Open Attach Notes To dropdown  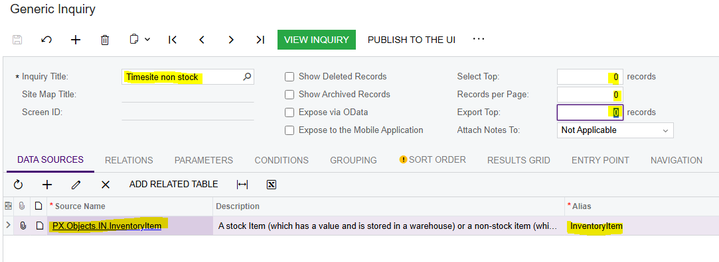click(x=615, y=130)
